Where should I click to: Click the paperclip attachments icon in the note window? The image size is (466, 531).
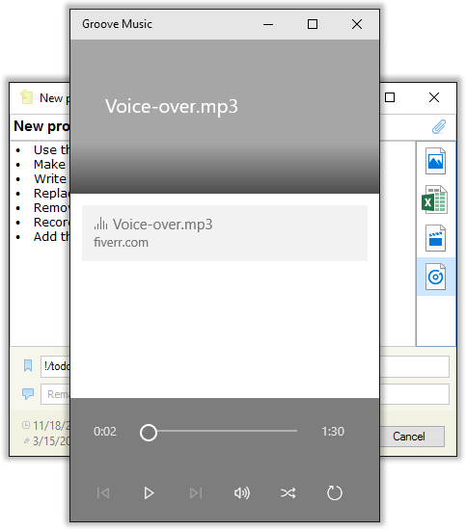(x=439, y=126)
